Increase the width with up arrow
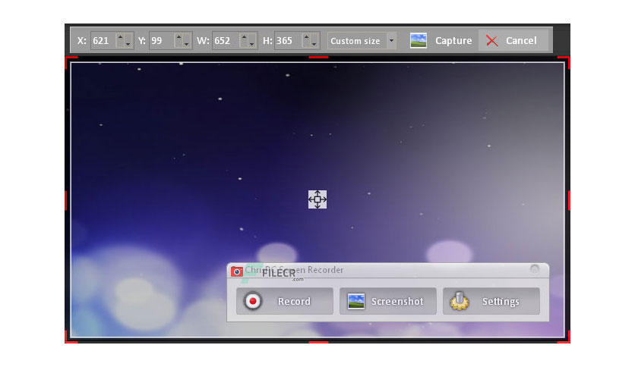This screenshot has height=367, width=635. pos(244,37)
